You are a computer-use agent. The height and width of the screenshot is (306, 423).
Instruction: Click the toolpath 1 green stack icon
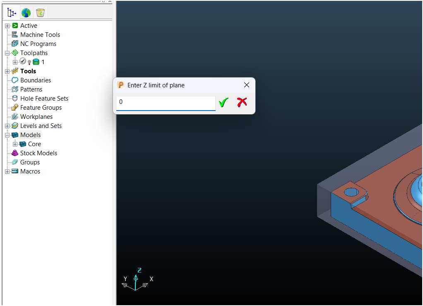36,62
